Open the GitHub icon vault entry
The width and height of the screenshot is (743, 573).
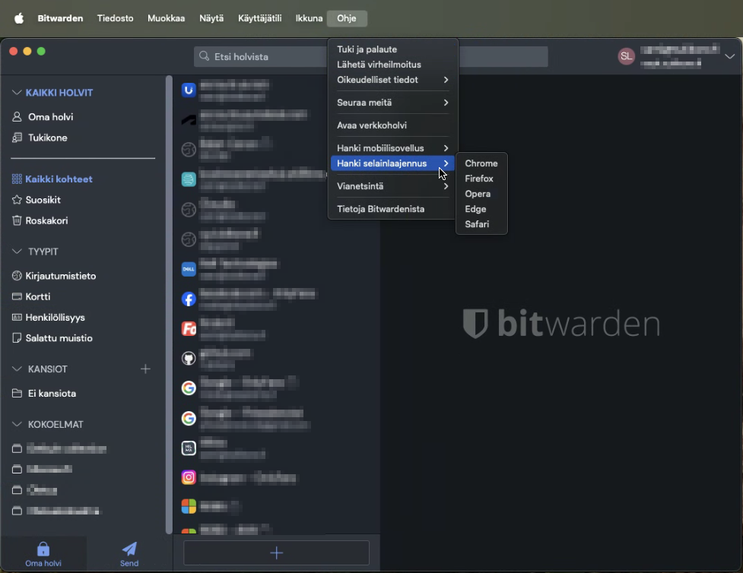[x=276, y=359]
